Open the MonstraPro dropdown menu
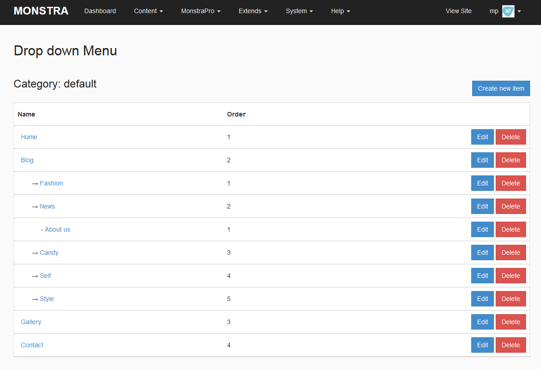541x369 pixels. tap(201, 11)
